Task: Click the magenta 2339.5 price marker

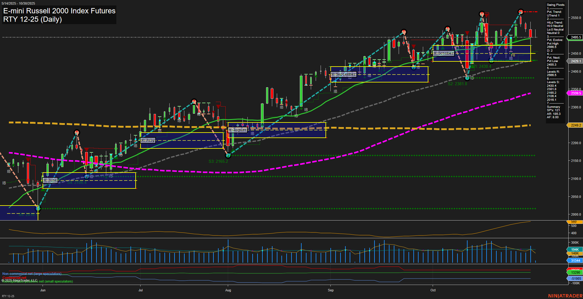Action: (575, 93)
